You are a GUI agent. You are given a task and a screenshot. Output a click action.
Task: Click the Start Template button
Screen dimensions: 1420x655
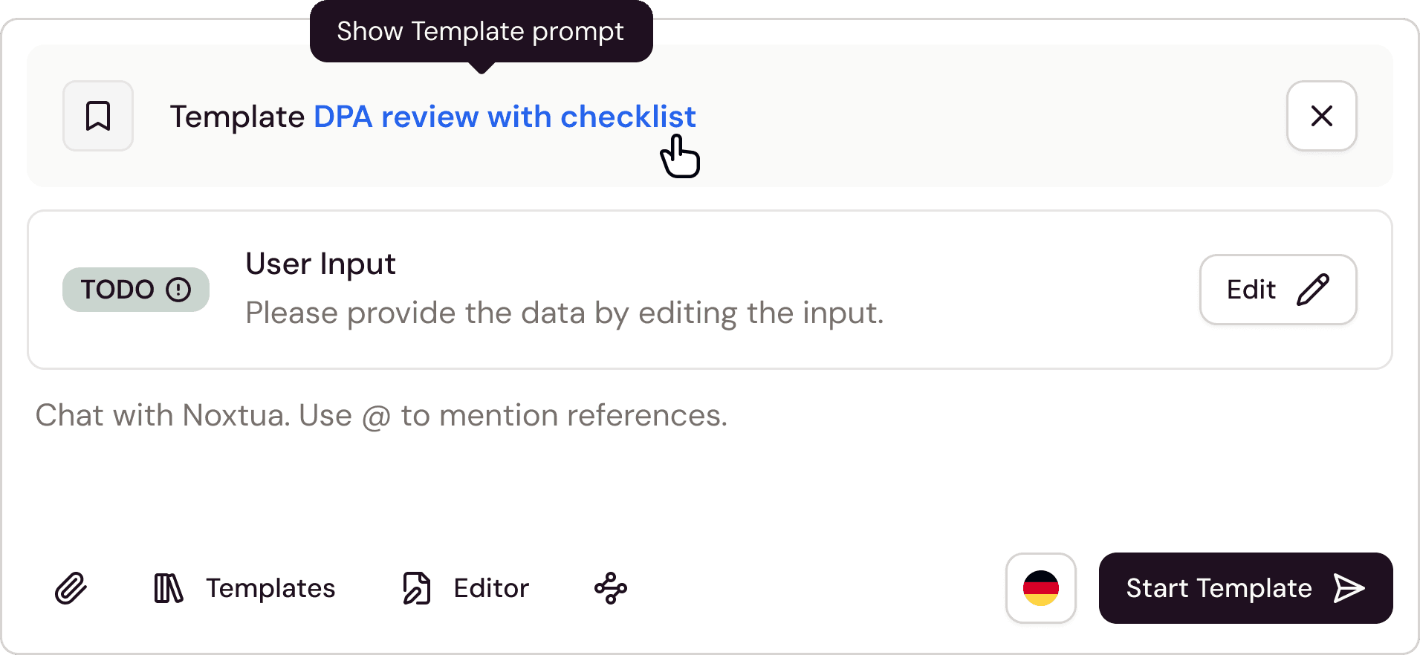pos(1246,588)
